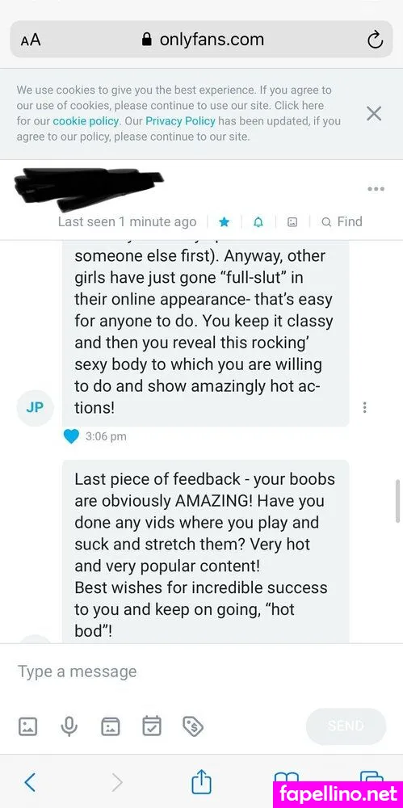Open the Privacy Policy link
This screenshot has width=403, height=808.
(180, 122)
